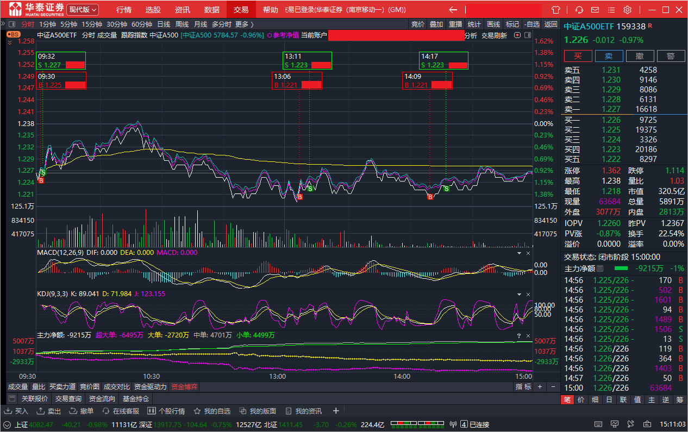Switch to the 交易 main tab
The height and width of the screenshot is (432, 688).
(x=241, y=10)
